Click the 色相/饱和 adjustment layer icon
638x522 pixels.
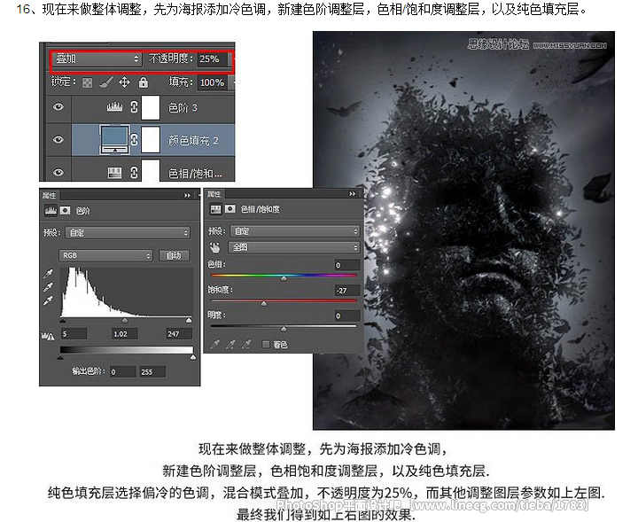coord(114,173)
